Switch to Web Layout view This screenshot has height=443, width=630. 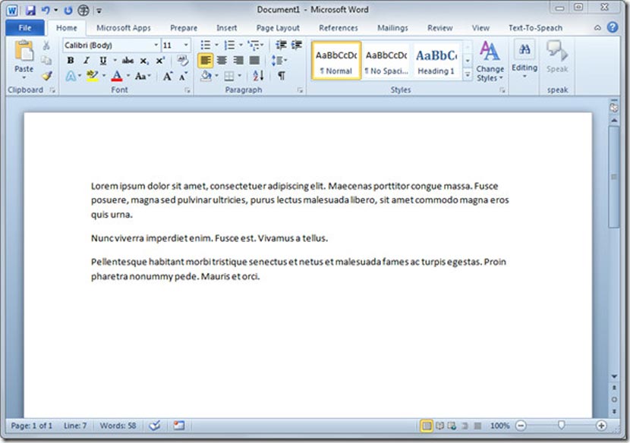point(451,426)
